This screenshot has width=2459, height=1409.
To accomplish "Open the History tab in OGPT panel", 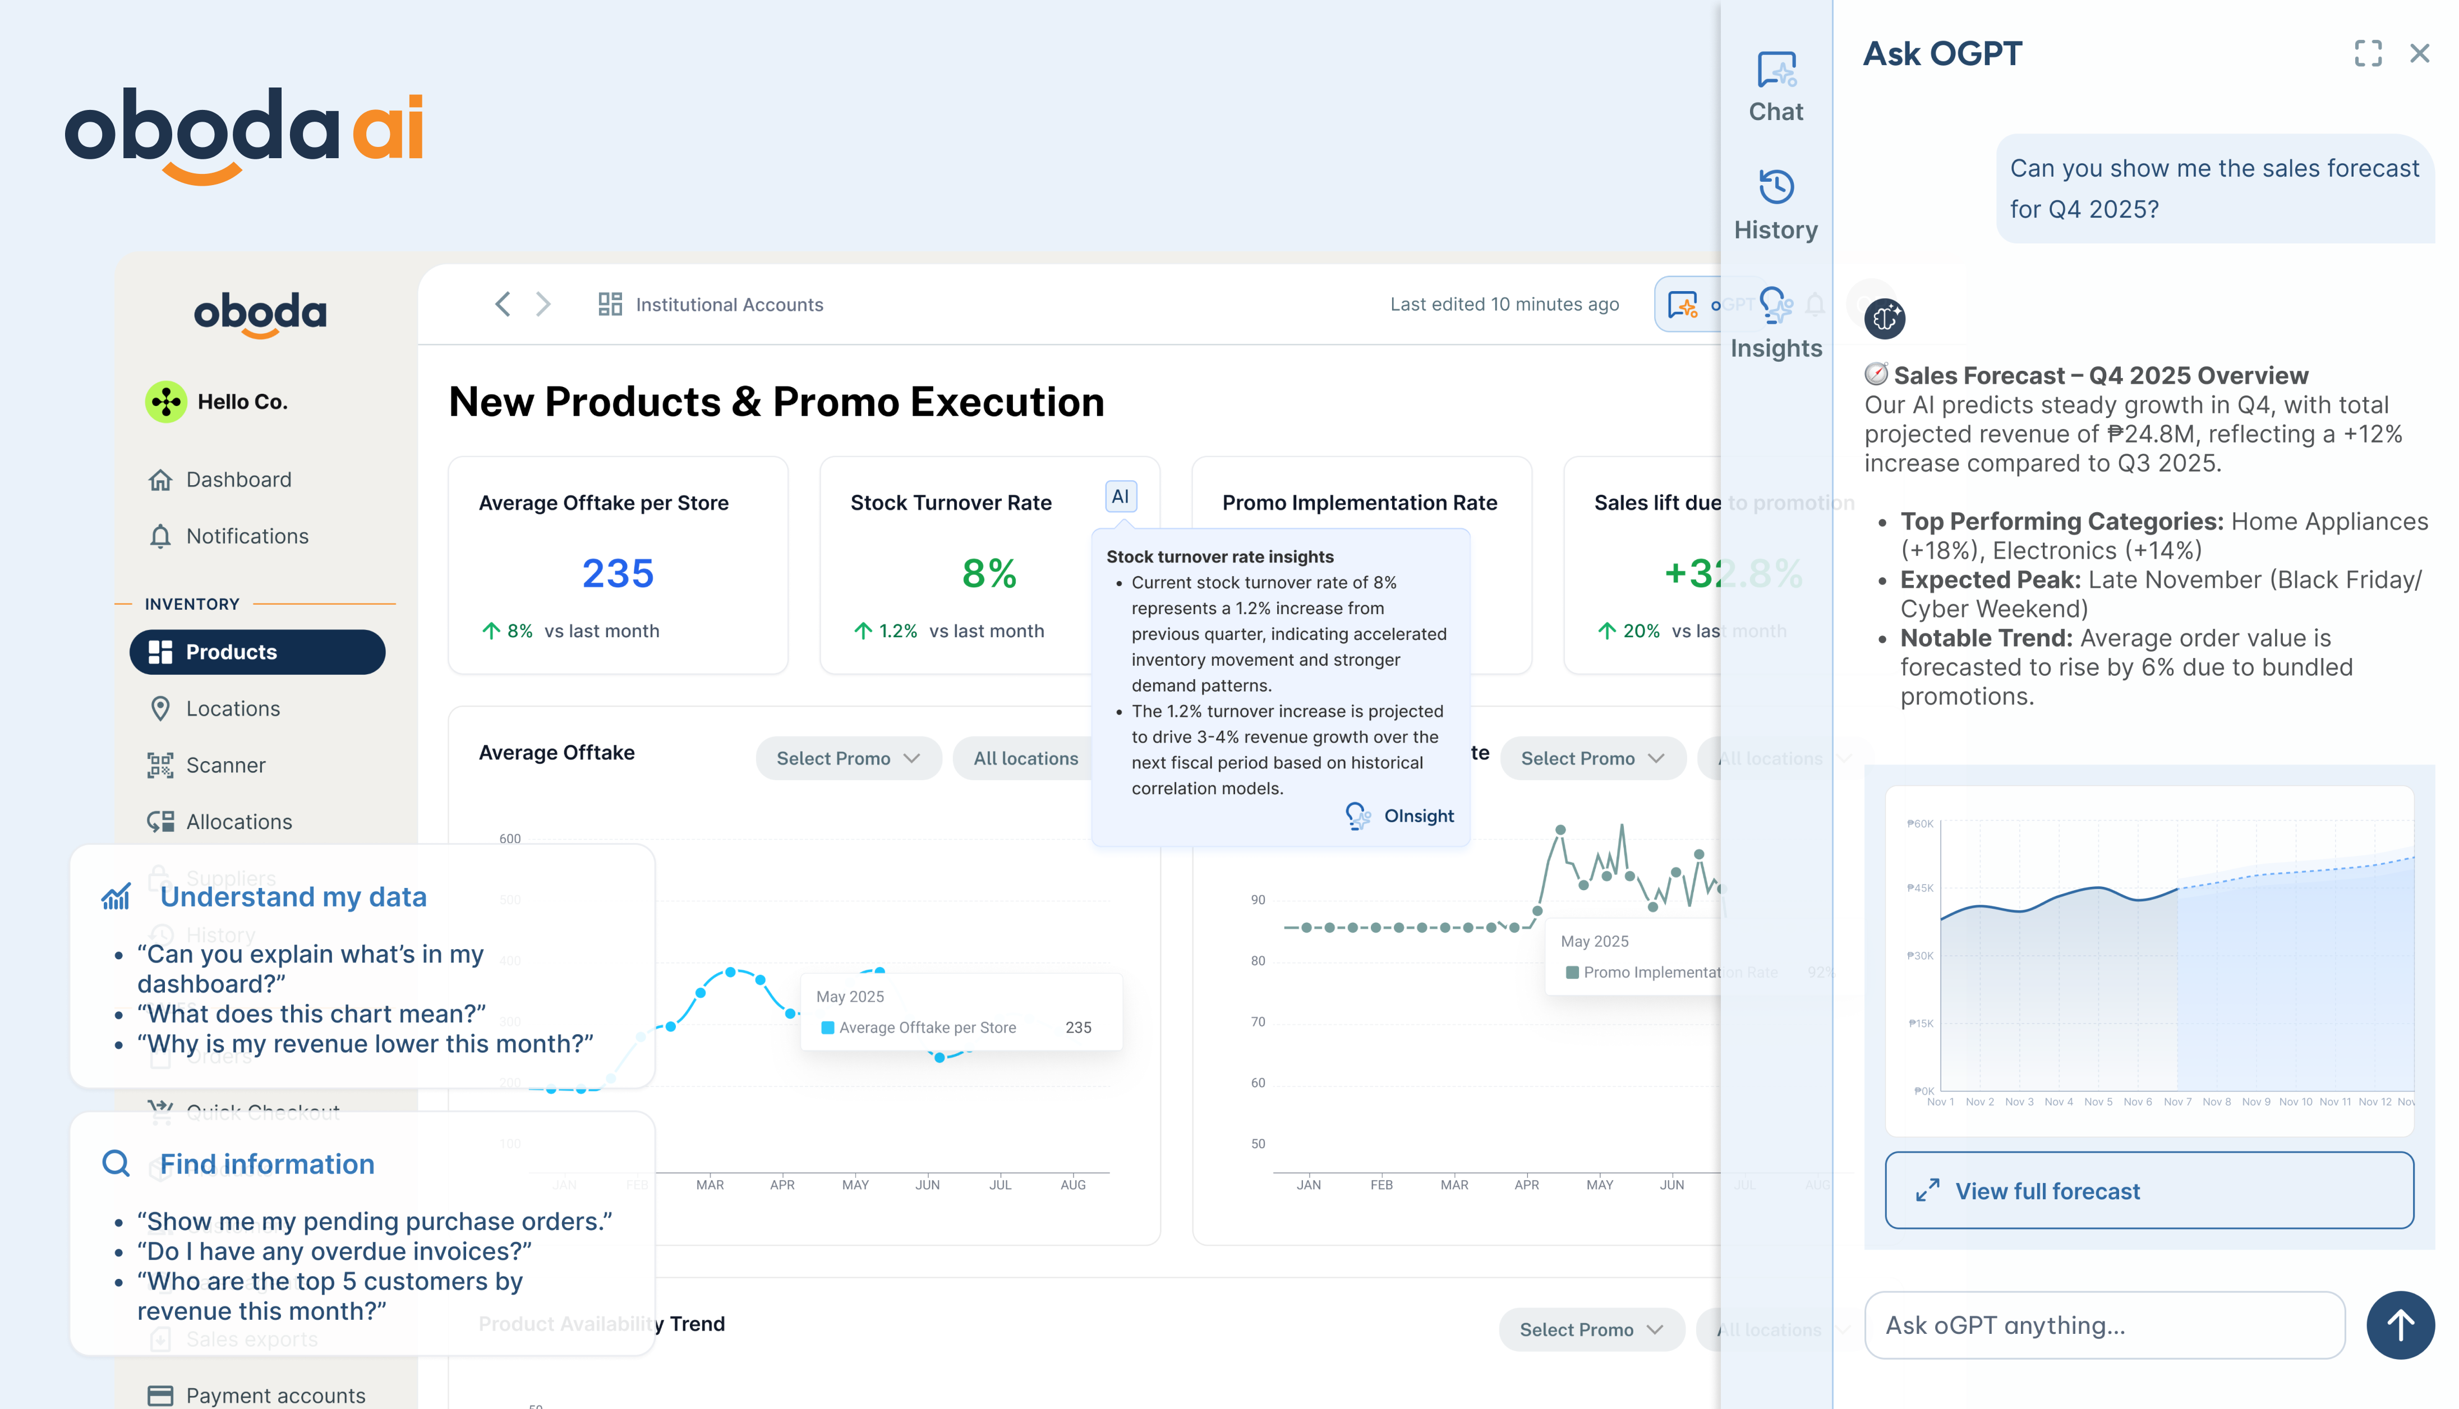I will coord(1776,205).
